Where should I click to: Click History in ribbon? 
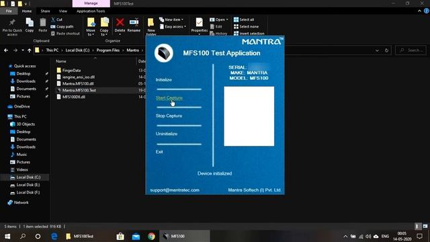tap(218, 34)
